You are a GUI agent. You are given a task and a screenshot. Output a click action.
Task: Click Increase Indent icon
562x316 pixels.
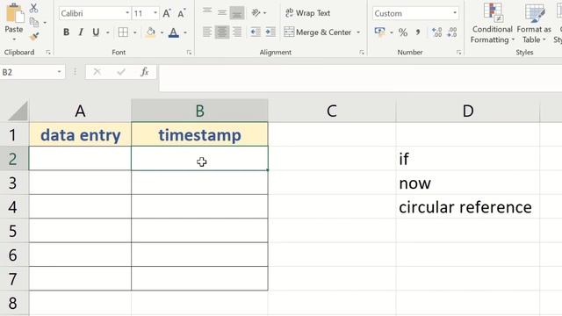[270, 32]
